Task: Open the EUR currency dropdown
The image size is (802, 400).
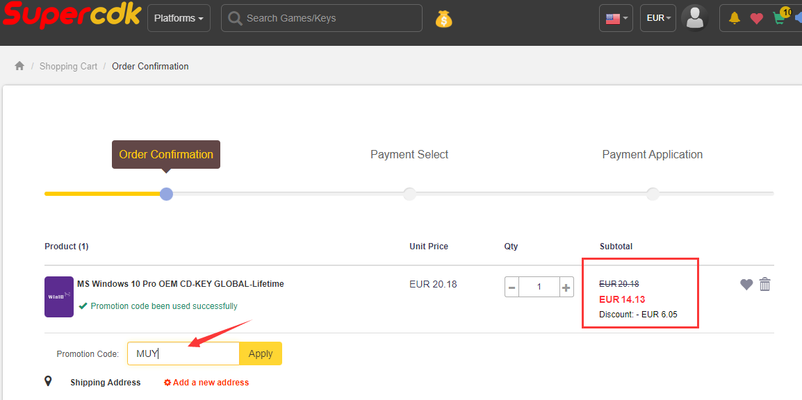Action: click(658, 18)
